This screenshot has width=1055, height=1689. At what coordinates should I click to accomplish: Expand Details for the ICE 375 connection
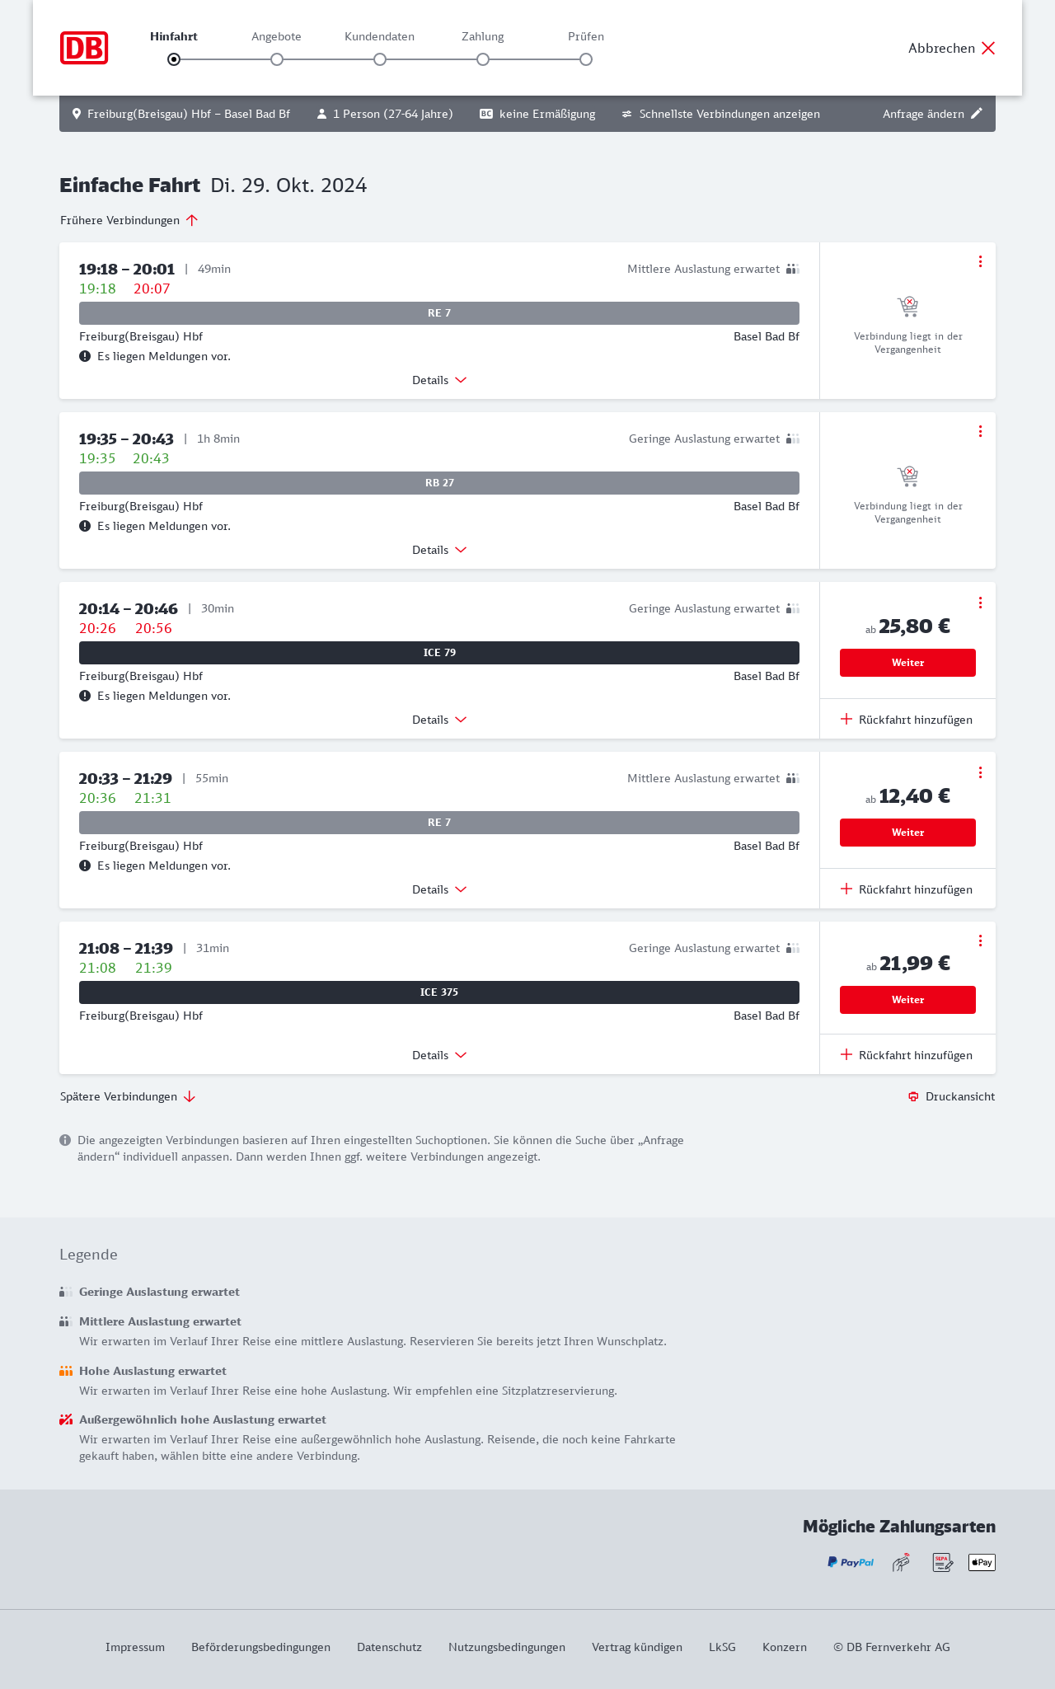pos(439,1055)
